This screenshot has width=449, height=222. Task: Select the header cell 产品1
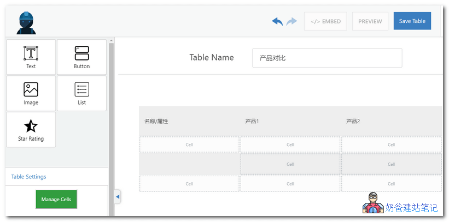point(290,122)
